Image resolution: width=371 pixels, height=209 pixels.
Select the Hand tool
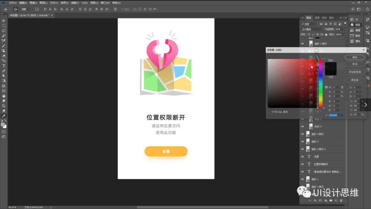[3, 96]
